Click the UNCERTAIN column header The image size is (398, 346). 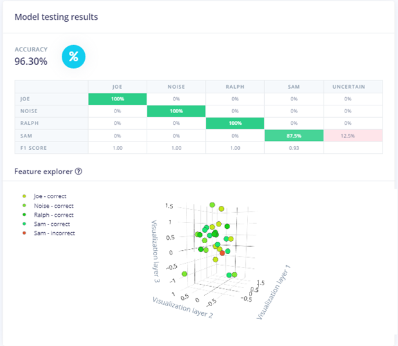[x=353, y=87]
